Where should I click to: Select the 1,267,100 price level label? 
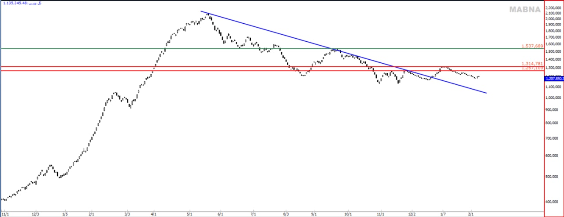[x=532, y=68]
